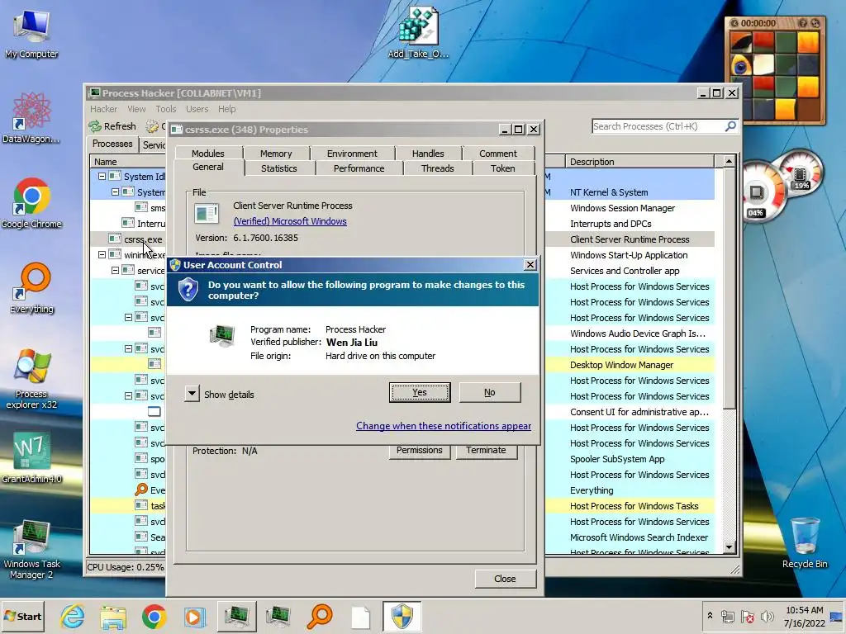Open Windows Task Manager 2 shortcut

coord(31,549)
